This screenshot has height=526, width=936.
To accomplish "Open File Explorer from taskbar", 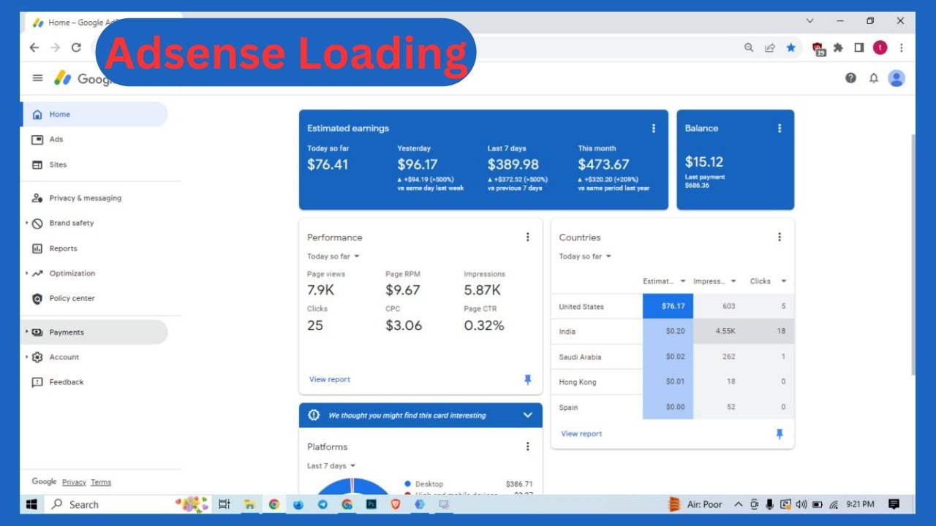I will (249, 504).
